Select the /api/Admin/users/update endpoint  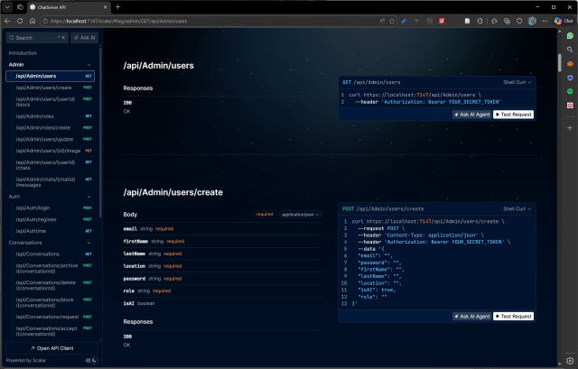tap(51, 139)
